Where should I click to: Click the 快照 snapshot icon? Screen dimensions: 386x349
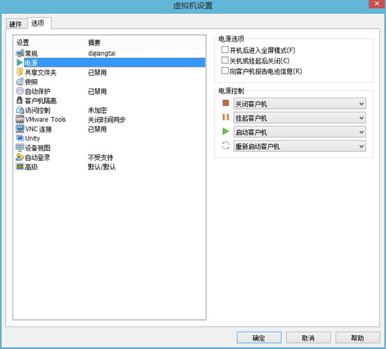(x=20, y=82)
